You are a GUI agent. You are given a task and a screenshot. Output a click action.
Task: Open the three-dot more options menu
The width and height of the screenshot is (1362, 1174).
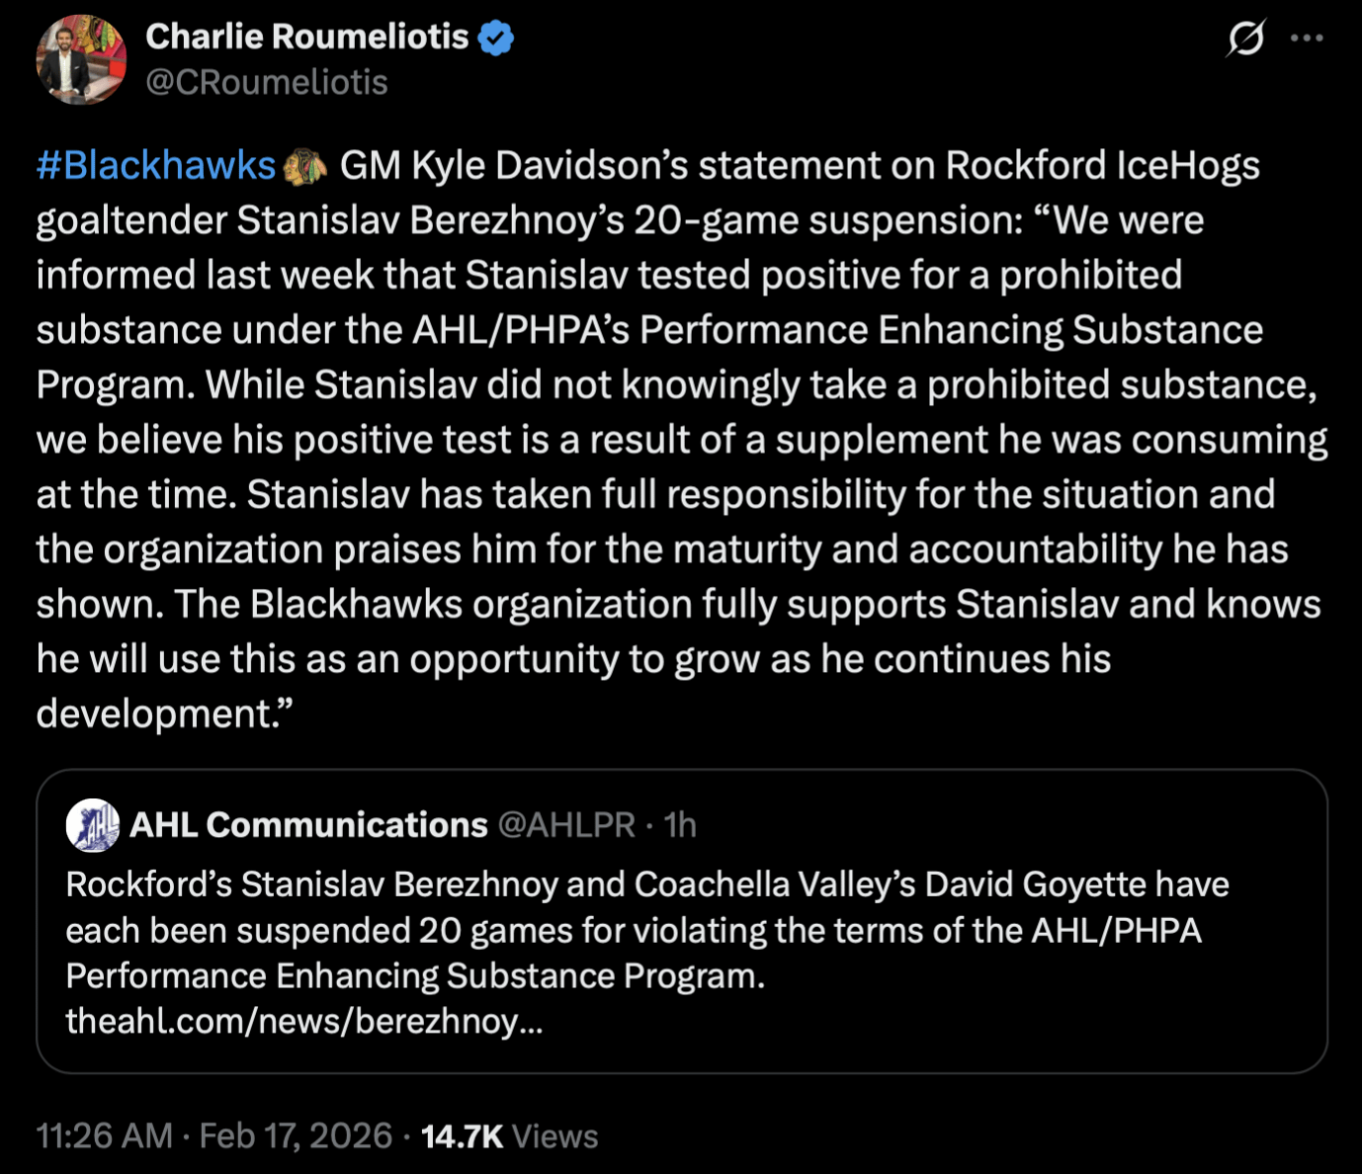[1306, 39]
